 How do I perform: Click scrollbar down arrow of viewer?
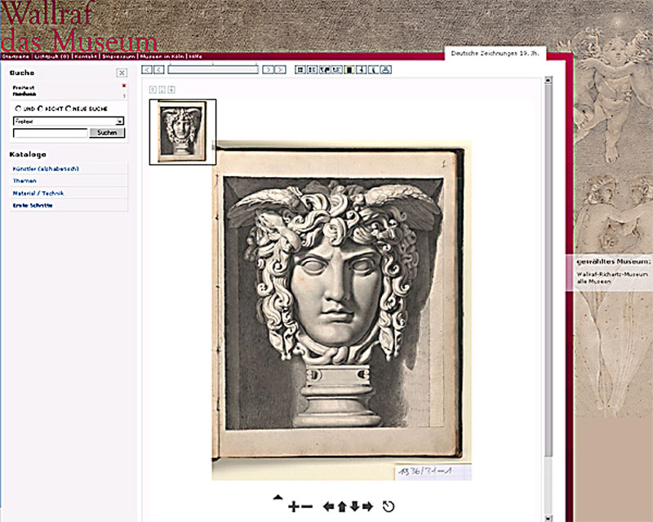pyautogui.click(x=548, y=518)
